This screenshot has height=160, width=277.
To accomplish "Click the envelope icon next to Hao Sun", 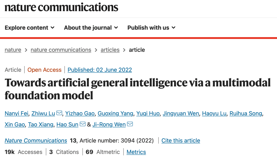I will (x=83, y=124).
